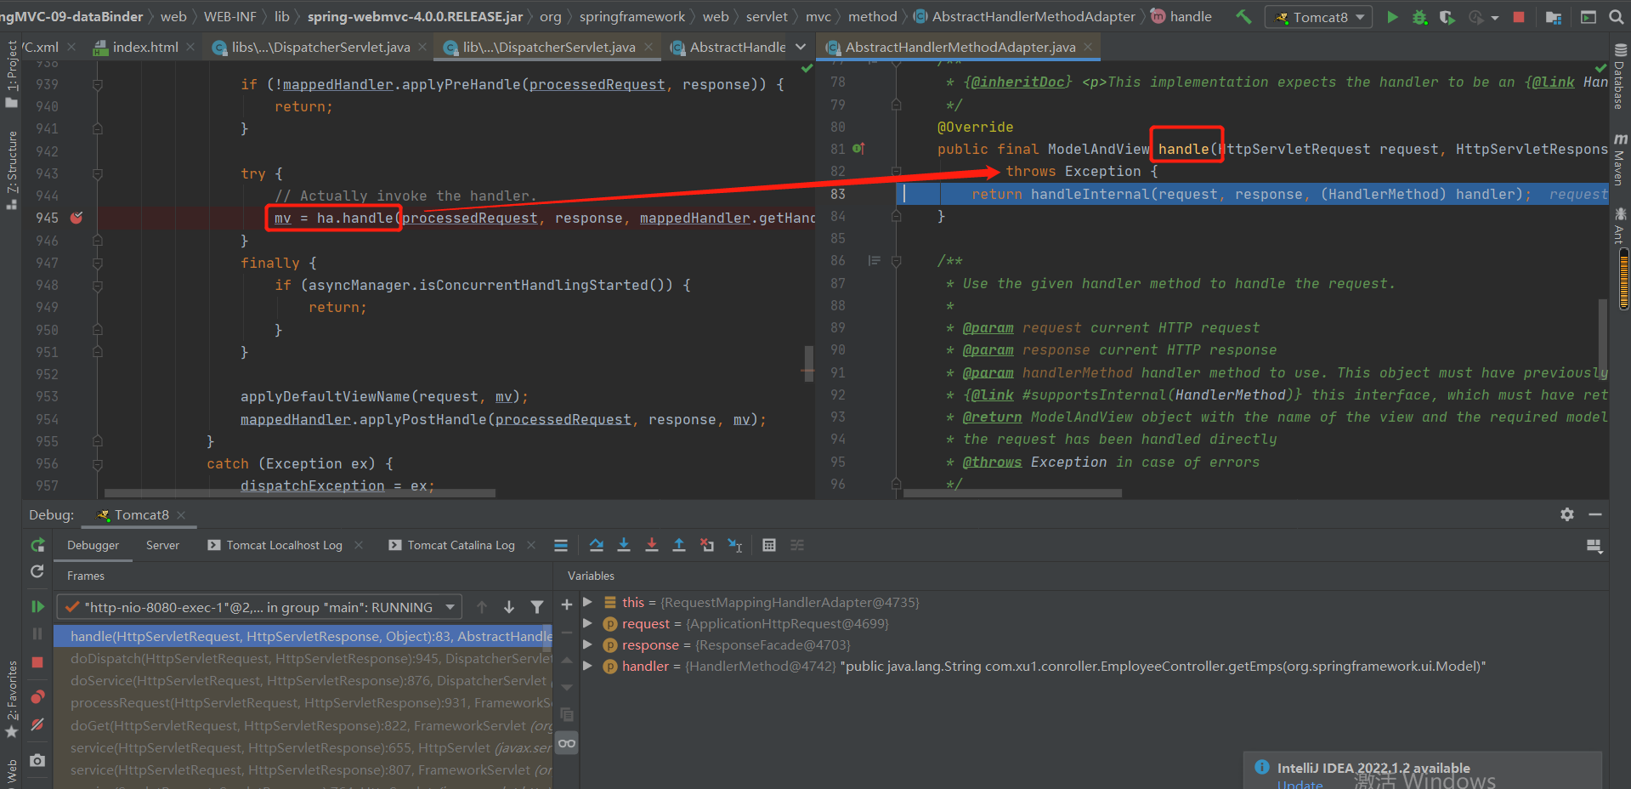Select the doDispatch stack frame at line 945

pyautogui.click(x=303, y=658)
